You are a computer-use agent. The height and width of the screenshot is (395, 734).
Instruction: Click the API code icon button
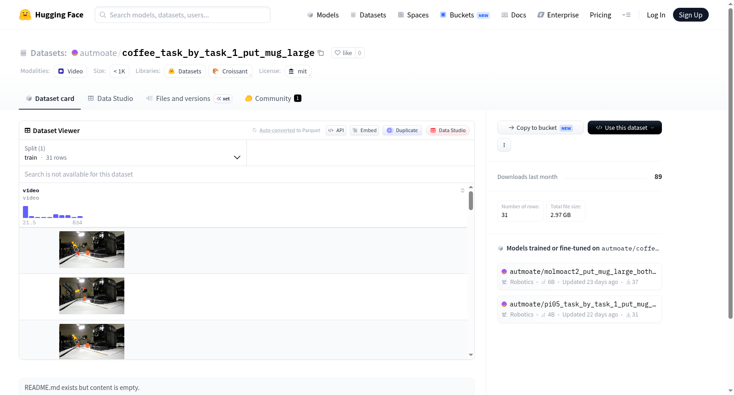pos(336,130)
